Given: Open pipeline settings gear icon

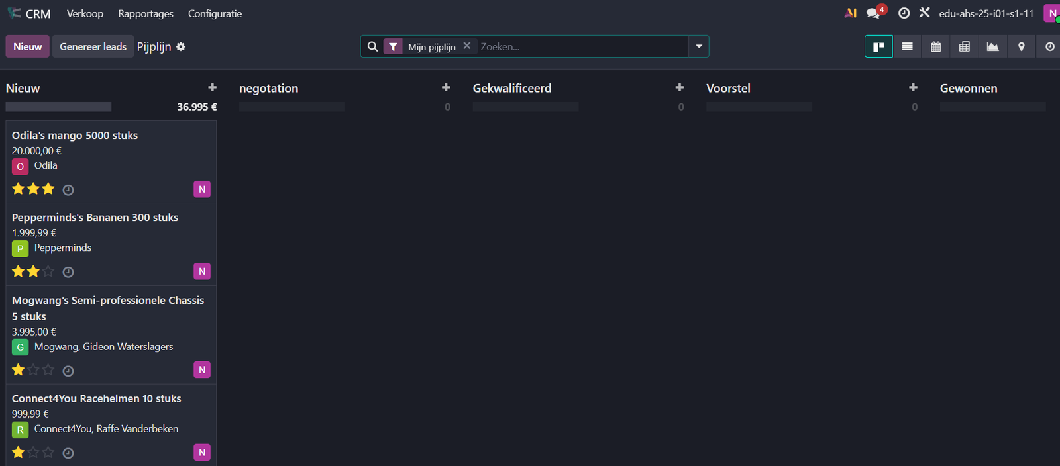Looking at the screenshot, I should point(181,46).
